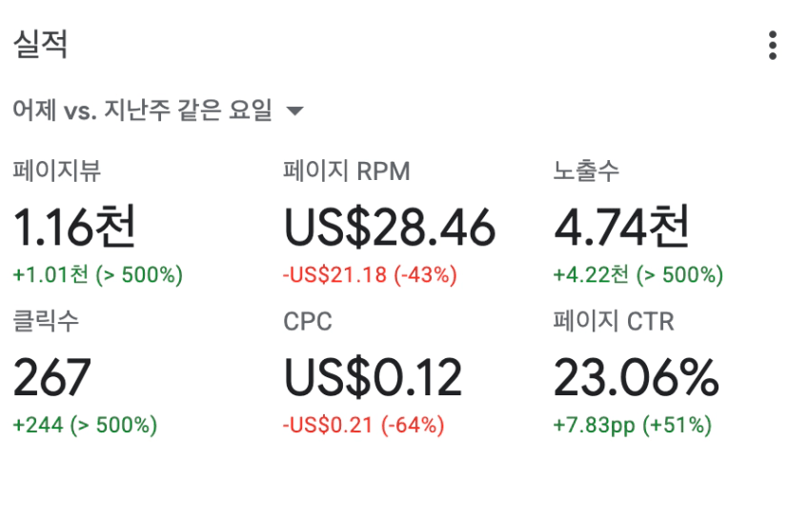Select the 1.16천 page views value
This screenshot has height=521, width=809.
click(x=74, y=227)
